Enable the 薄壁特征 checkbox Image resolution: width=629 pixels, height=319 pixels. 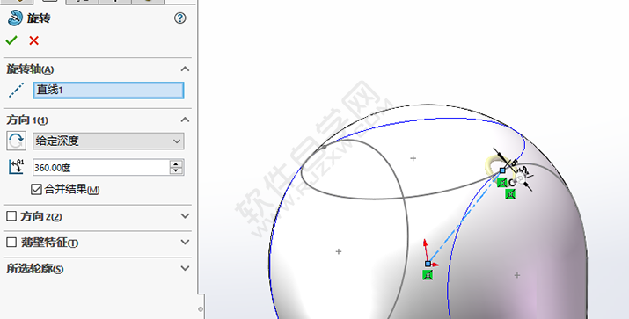[11, 242]
